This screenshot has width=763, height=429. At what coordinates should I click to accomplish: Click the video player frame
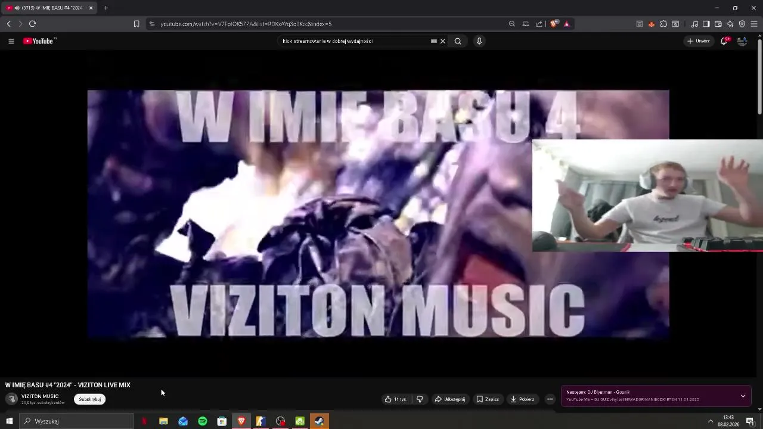(x=378, y=214)
